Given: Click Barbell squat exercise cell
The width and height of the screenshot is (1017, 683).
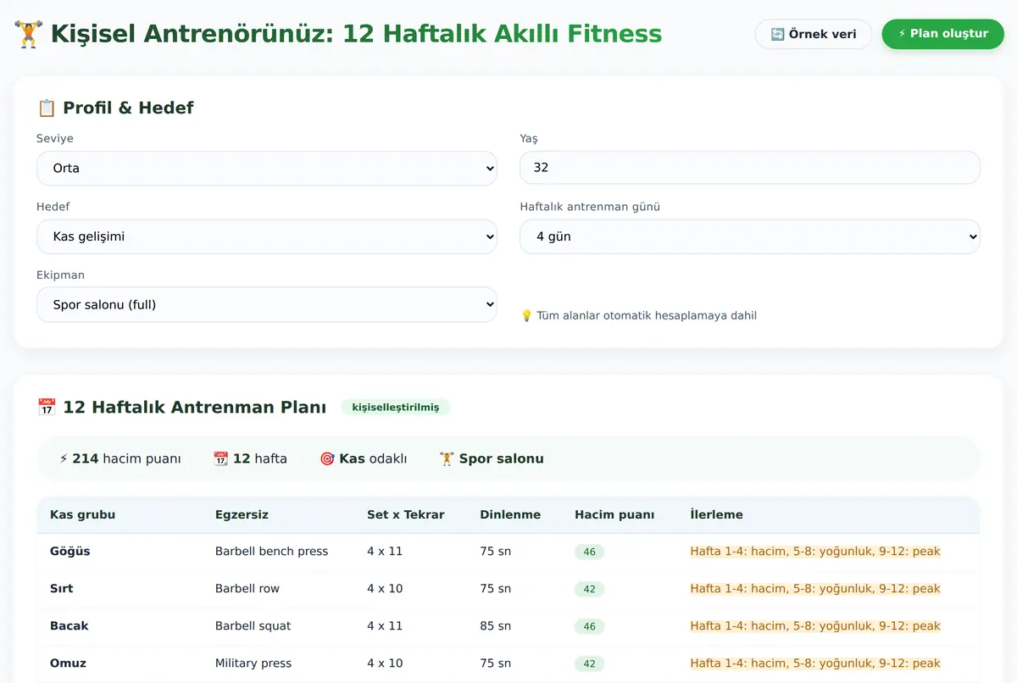Looking at the screenshot, I should click(x=253, y=625).
